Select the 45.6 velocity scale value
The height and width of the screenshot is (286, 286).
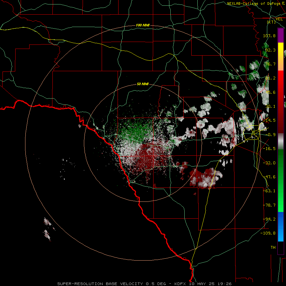coord(270,92)
